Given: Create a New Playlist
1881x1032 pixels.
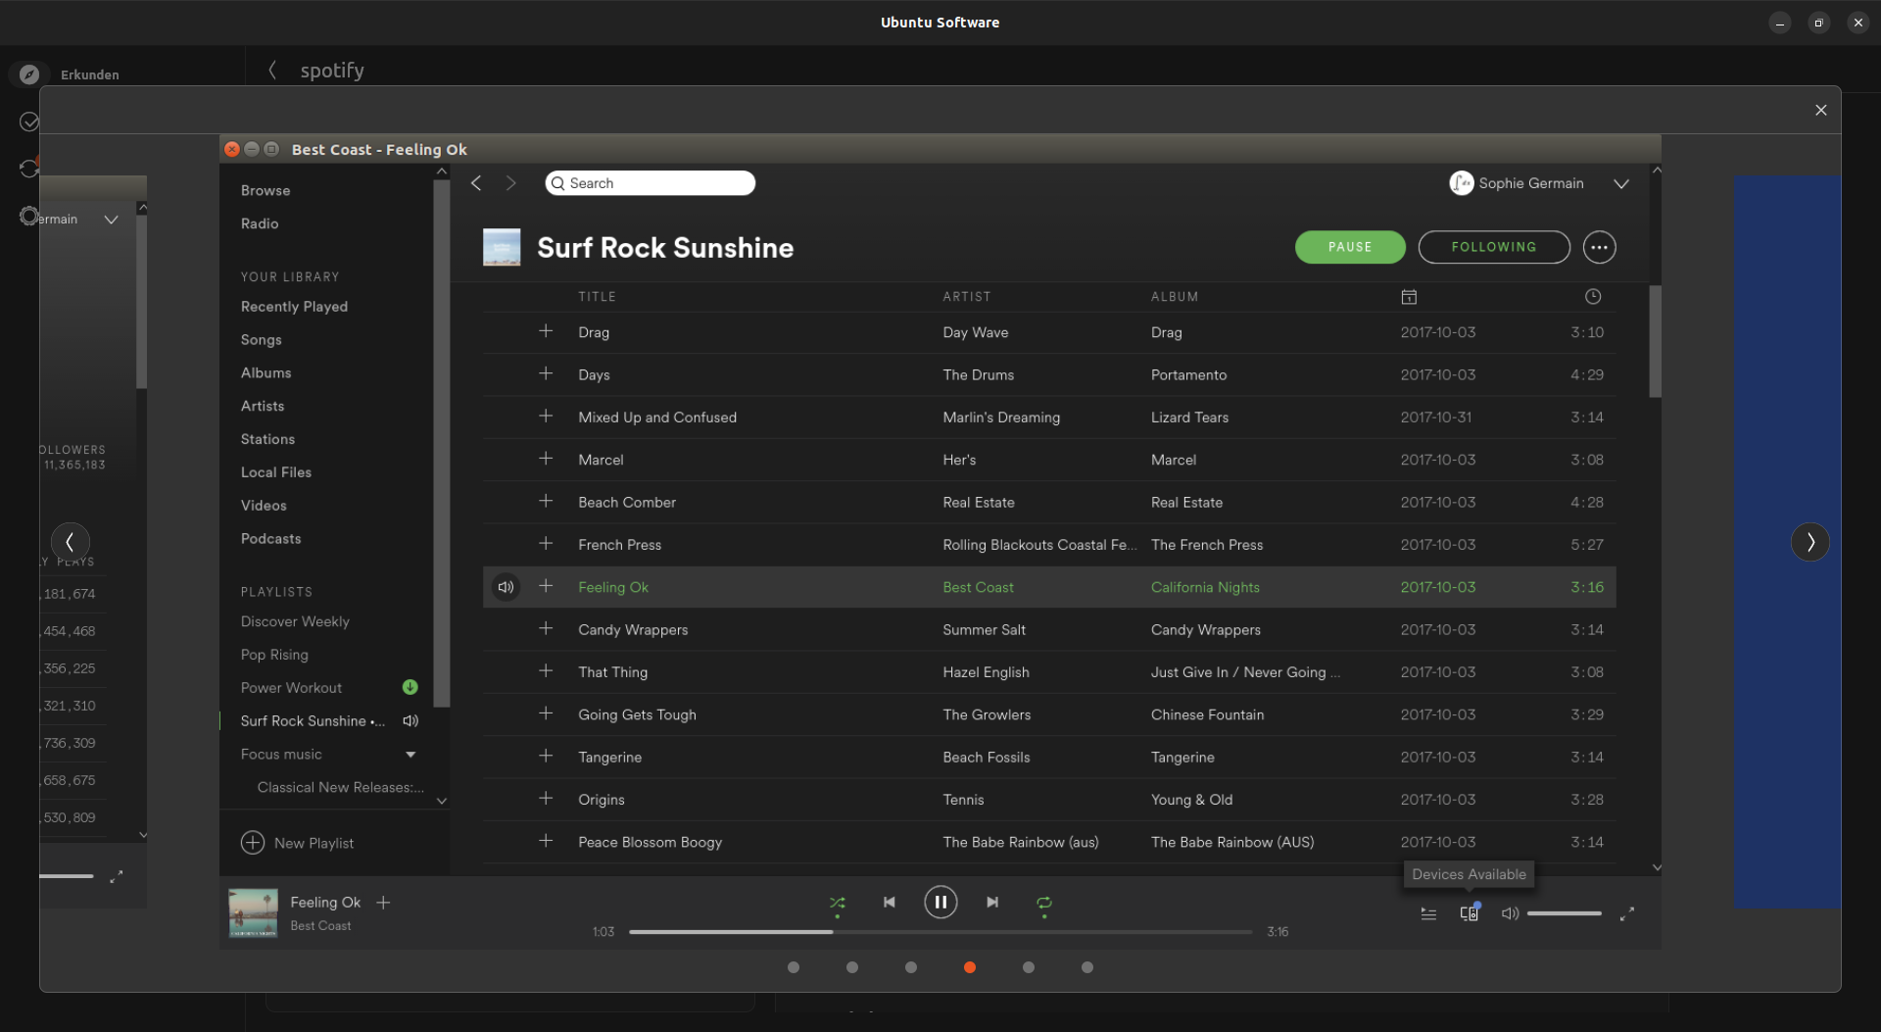Looking at the screenshot, I should pos(297,843).
